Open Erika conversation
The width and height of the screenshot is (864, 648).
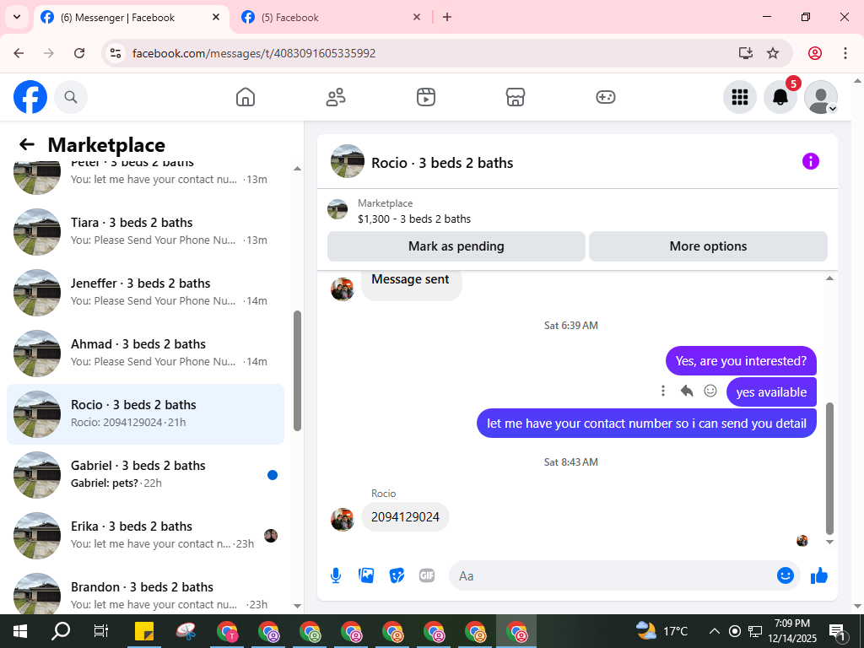pos(145,535)
